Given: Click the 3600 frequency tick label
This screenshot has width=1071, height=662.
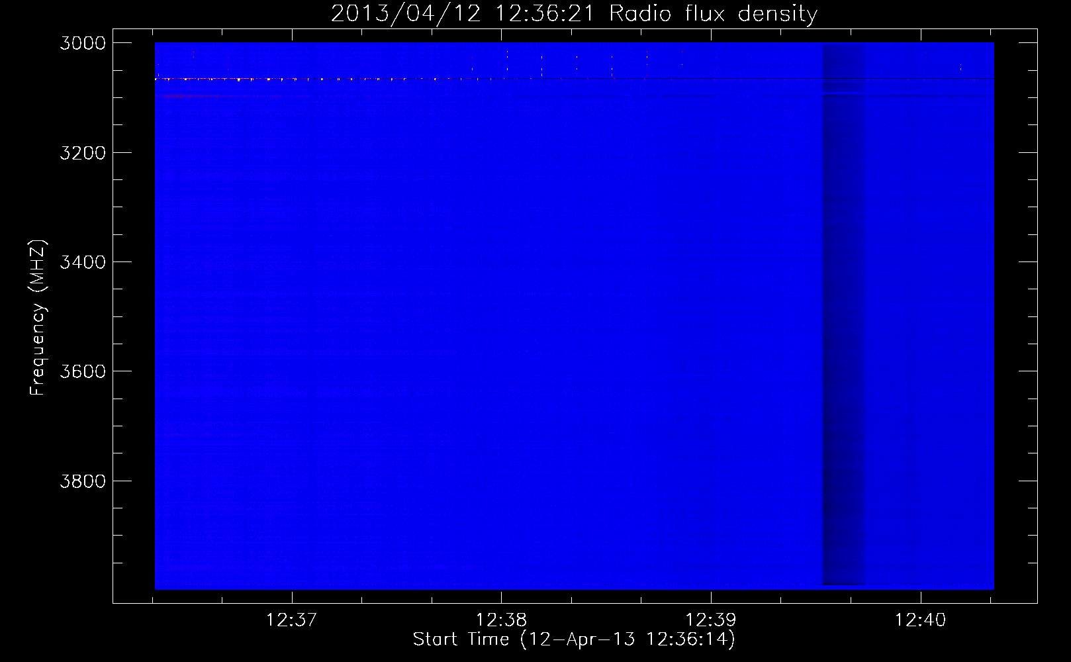Looking at the screenshot, I should 83,371.
